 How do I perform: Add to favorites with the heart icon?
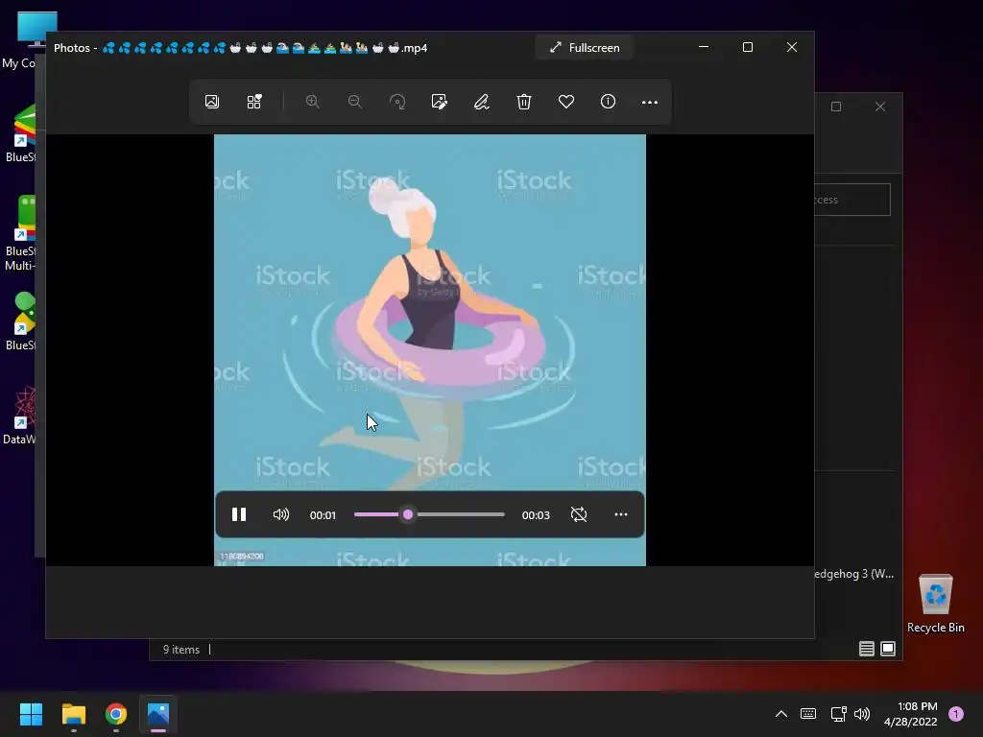[566, 102]
